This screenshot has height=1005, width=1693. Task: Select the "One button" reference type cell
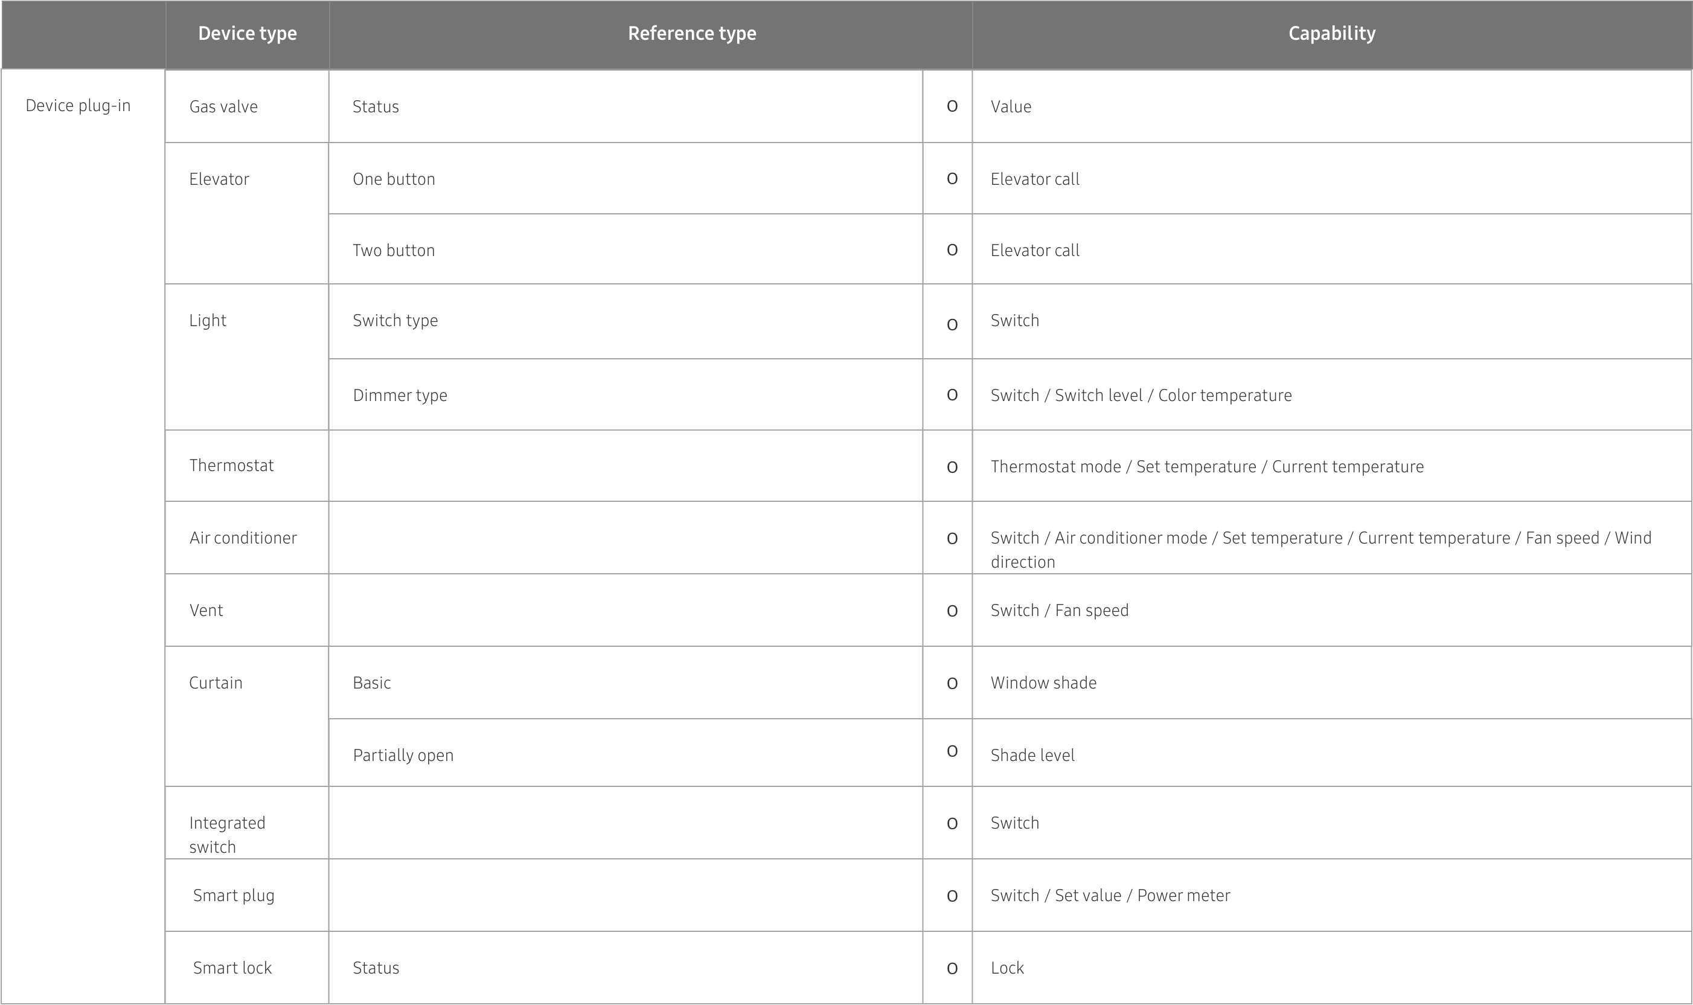coord(394,179)
